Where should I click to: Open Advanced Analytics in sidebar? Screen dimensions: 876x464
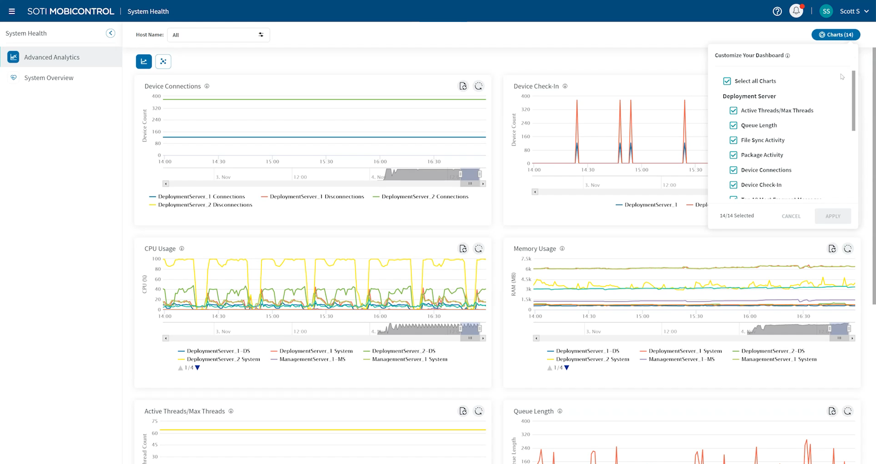[x=52, y=57]
